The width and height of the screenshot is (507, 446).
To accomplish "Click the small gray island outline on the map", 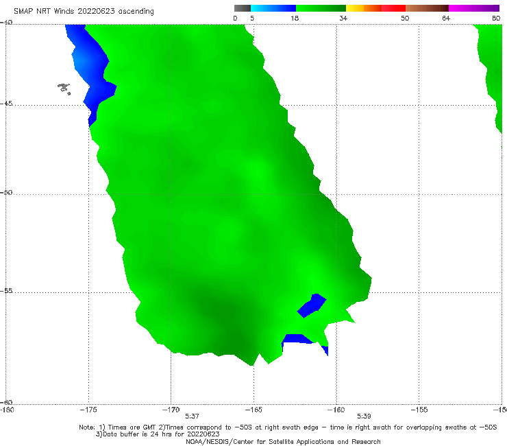I will [x=64, y=89].
